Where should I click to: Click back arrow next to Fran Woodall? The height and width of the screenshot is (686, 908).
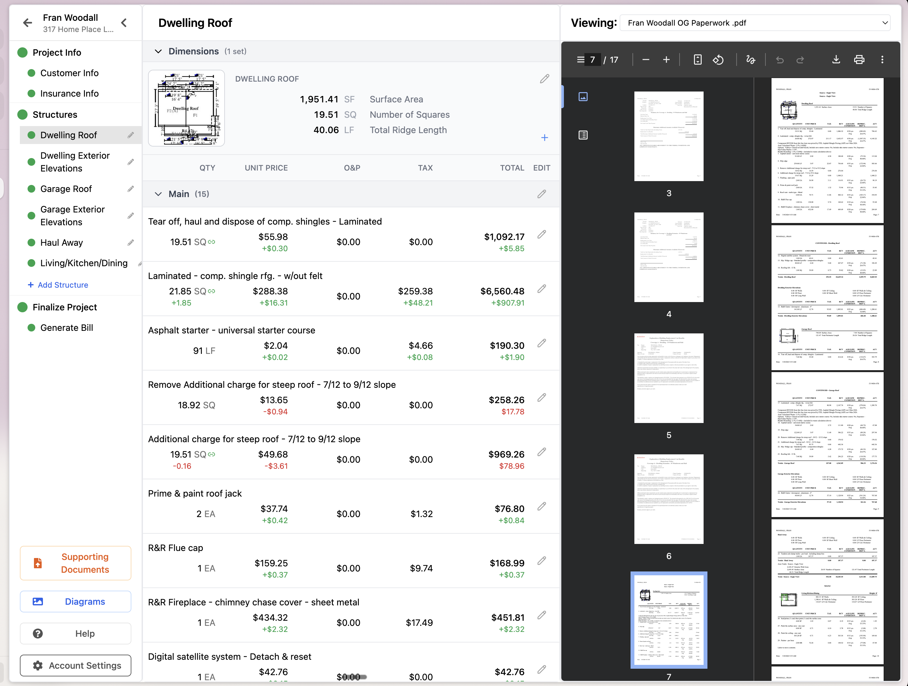click(28, 23)
